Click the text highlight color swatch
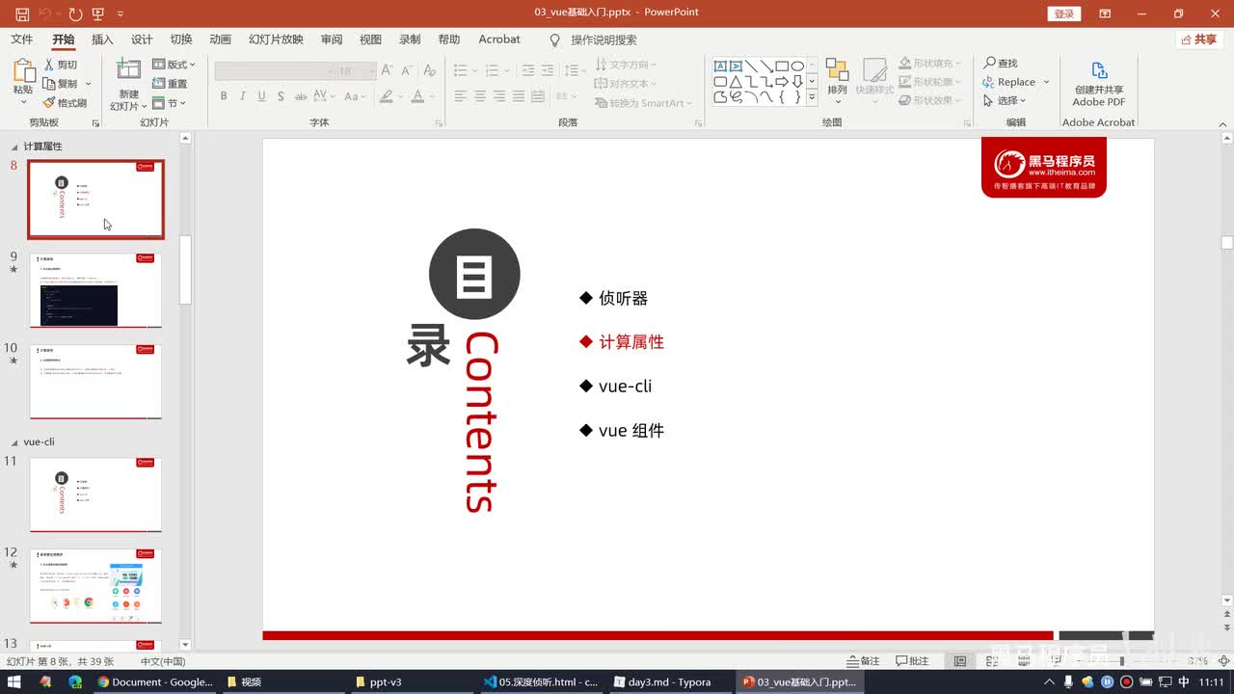Screen dimensions: 1234x694 tap(386, 96)
